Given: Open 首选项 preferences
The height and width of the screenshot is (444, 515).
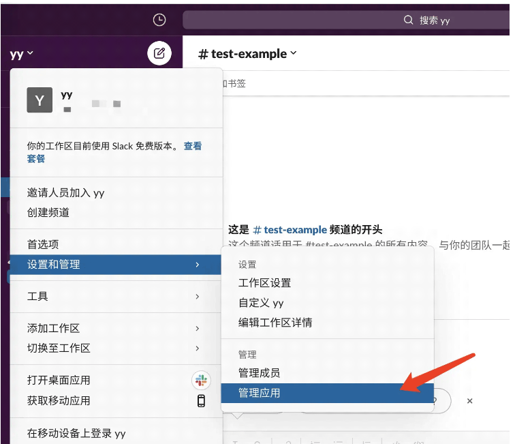Looking at the screenshot, I should 116,245.
